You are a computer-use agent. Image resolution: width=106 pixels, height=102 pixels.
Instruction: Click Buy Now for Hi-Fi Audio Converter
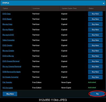(x=95, y=77)
